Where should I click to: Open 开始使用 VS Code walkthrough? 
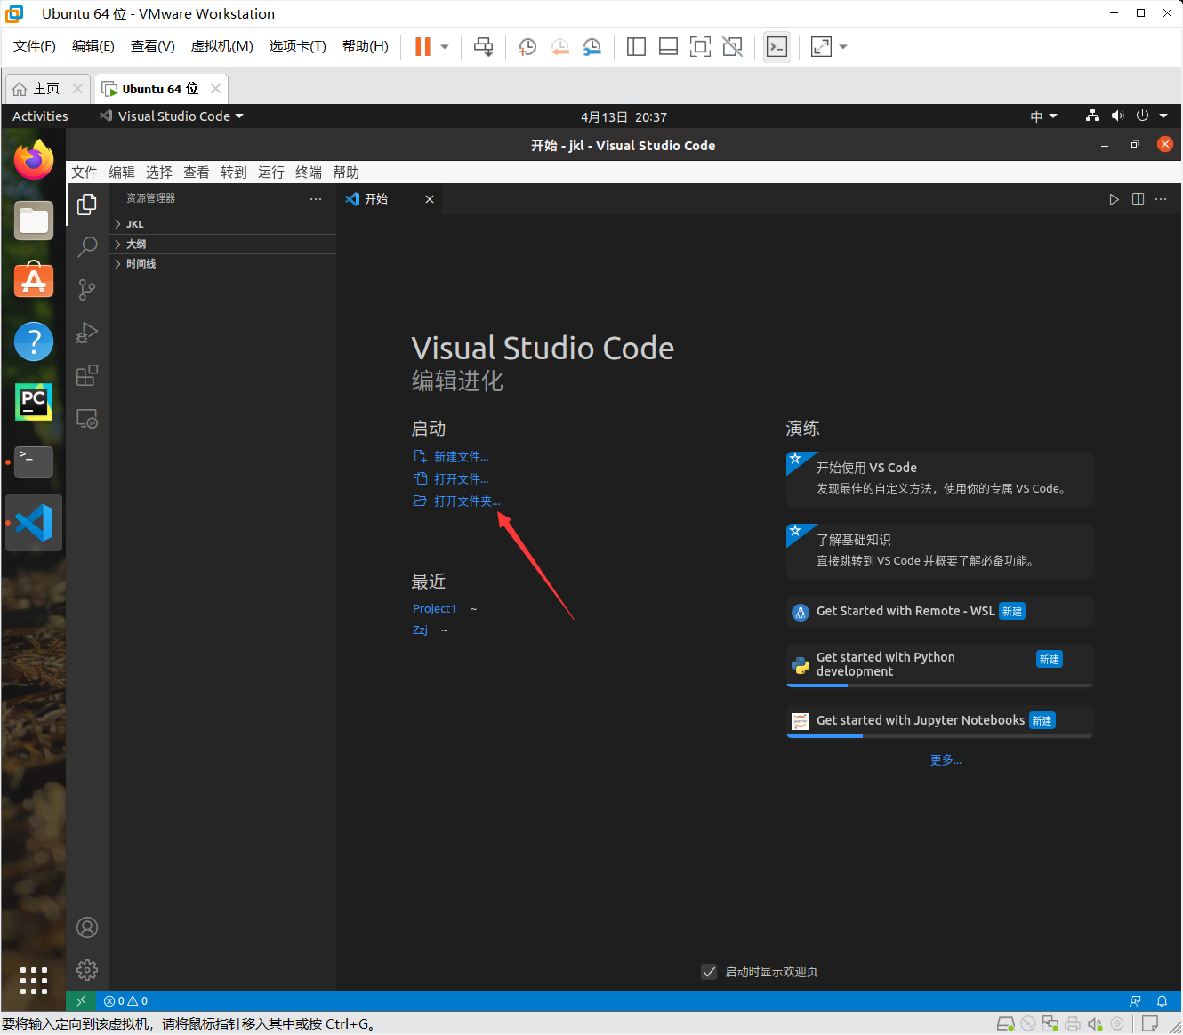point(940,478)
